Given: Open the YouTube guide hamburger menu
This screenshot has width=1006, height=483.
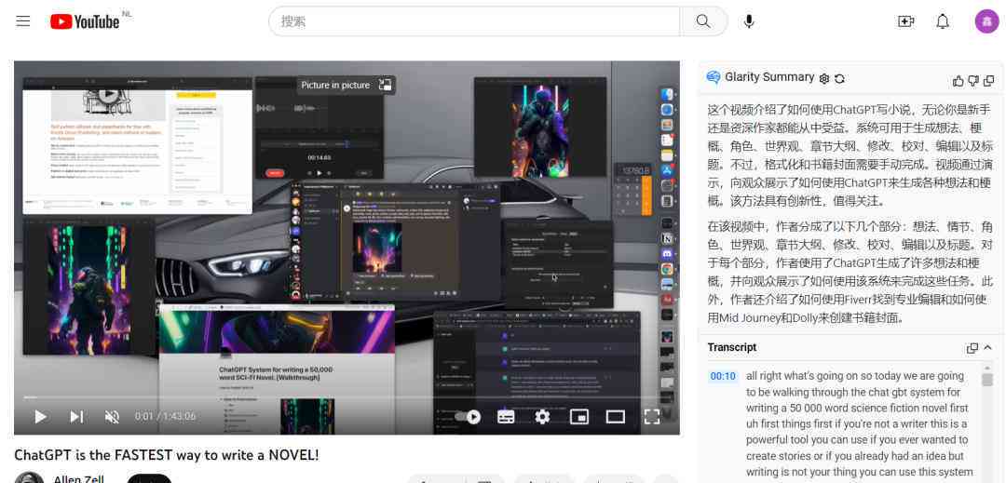Looking at the screenshot, I should 23,21.
